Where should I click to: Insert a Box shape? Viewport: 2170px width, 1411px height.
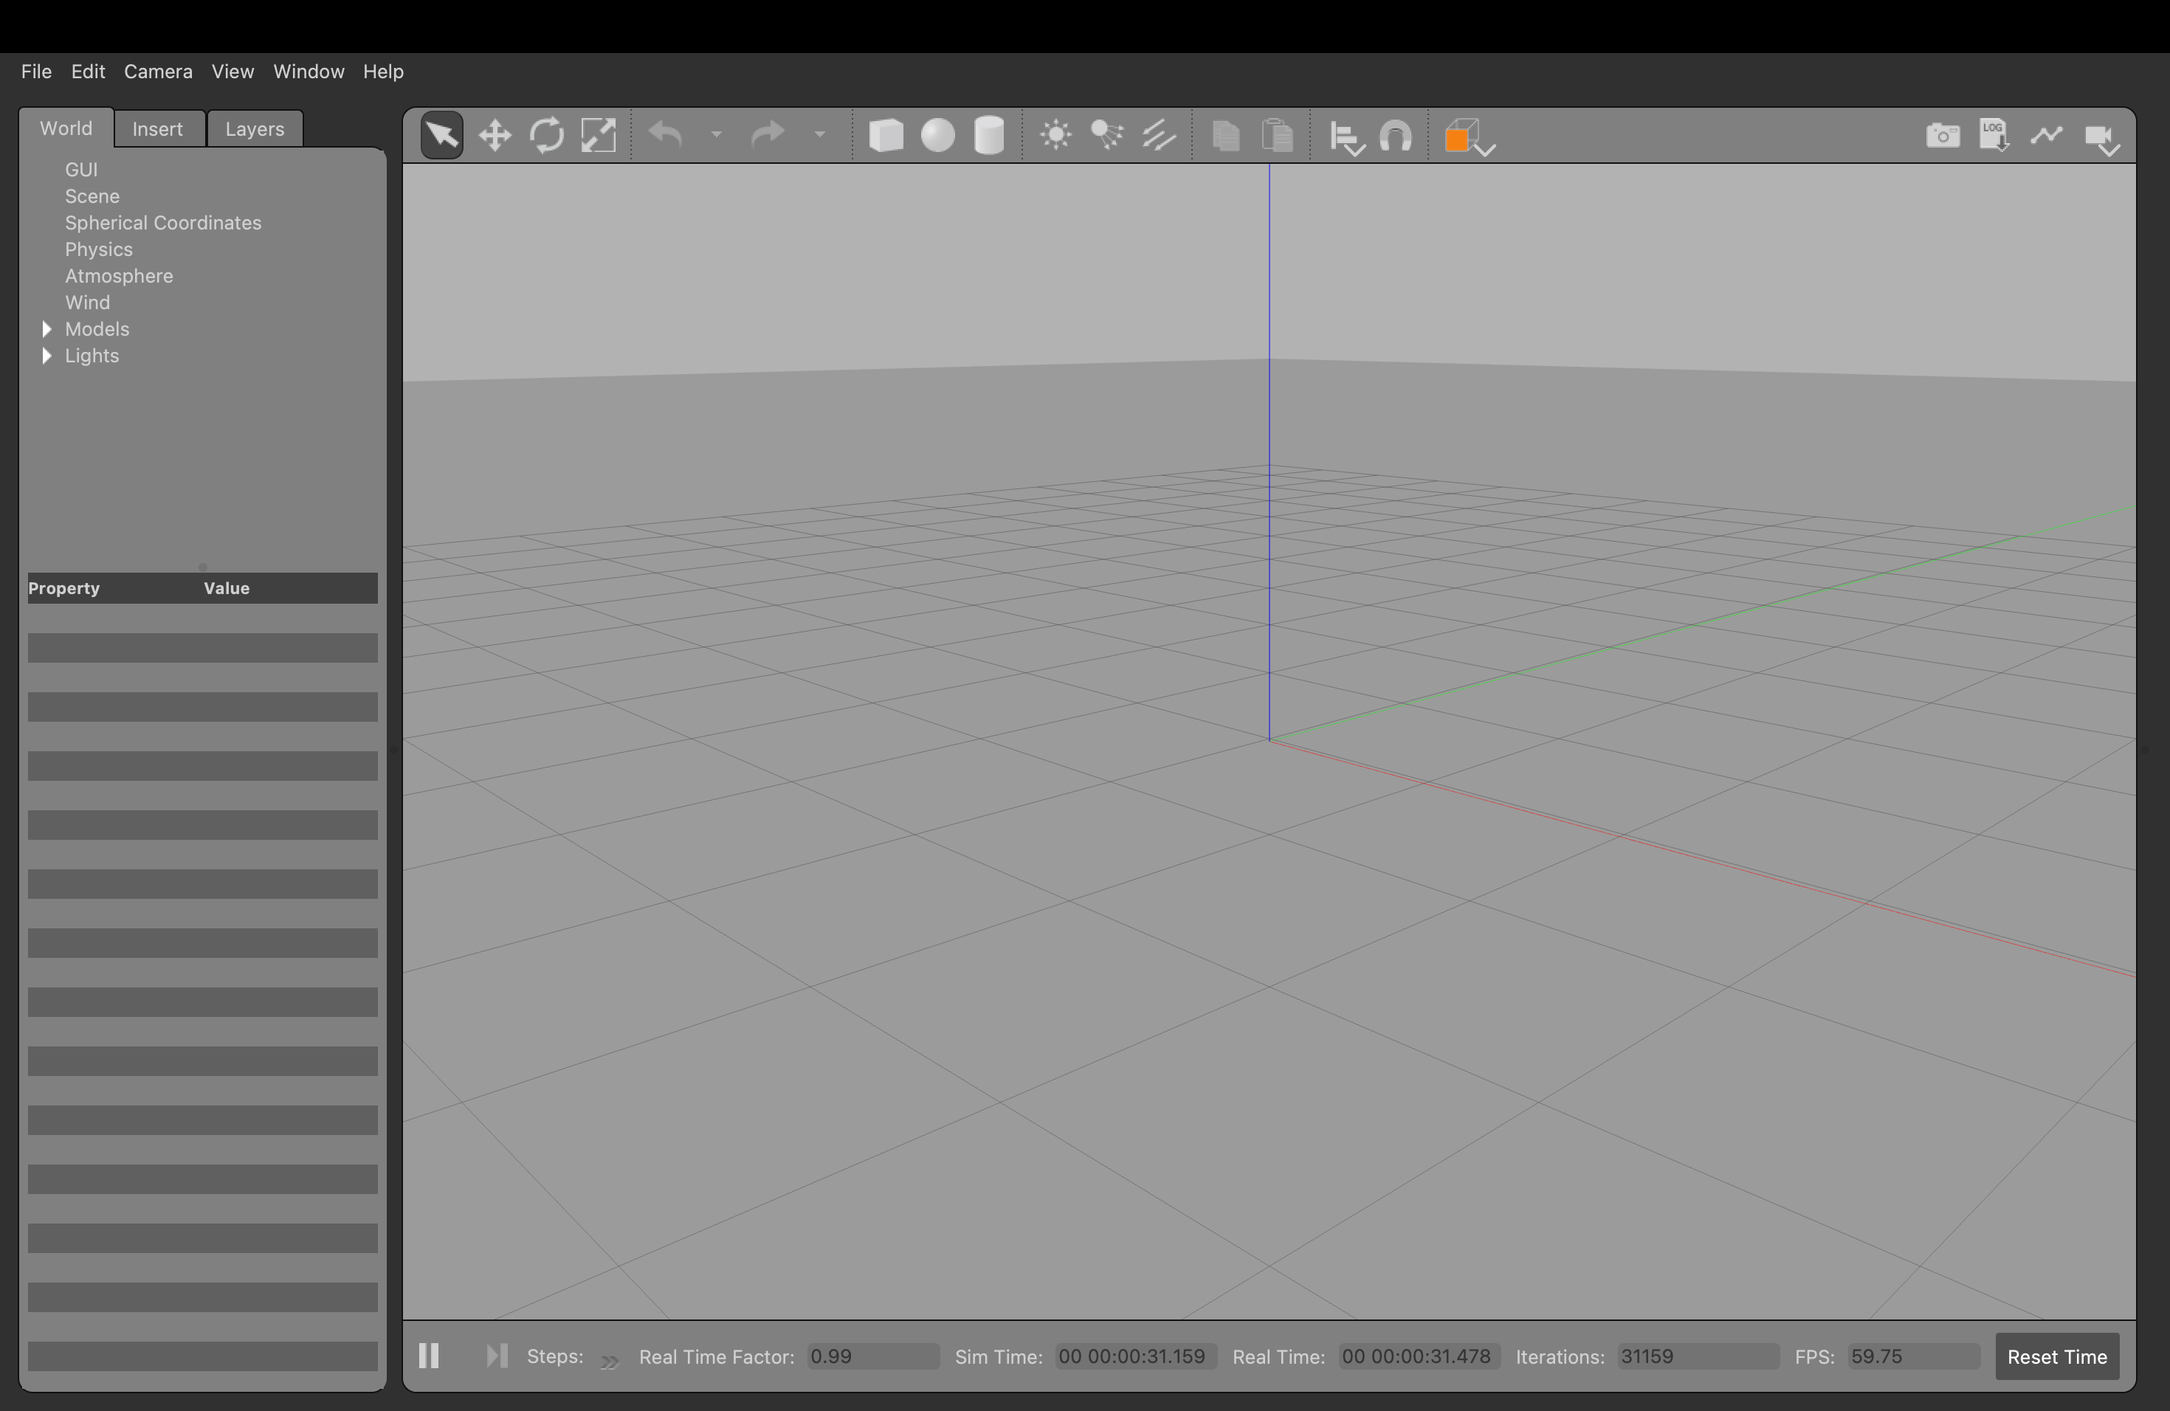[885, 136]
